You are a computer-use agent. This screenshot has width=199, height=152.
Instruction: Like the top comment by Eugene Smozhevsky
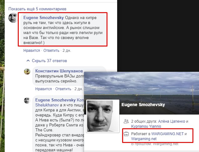click(32, 51)
